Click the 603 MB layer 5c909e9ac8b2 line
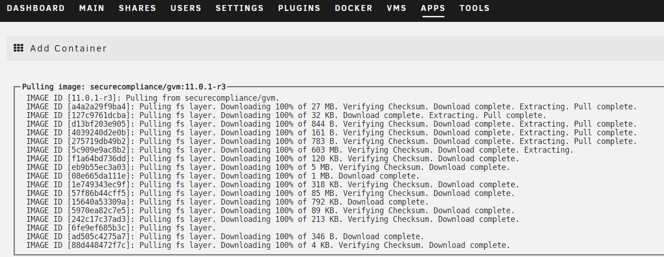 tap(300, 150)
